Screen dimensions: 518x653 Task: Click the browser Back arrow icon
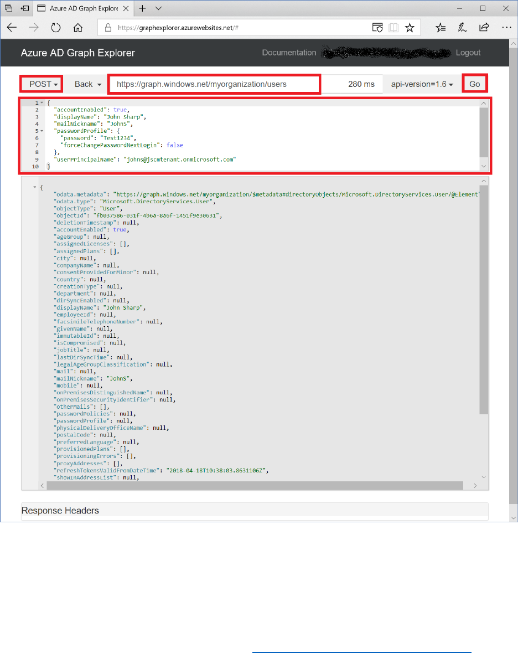(12, 28)
